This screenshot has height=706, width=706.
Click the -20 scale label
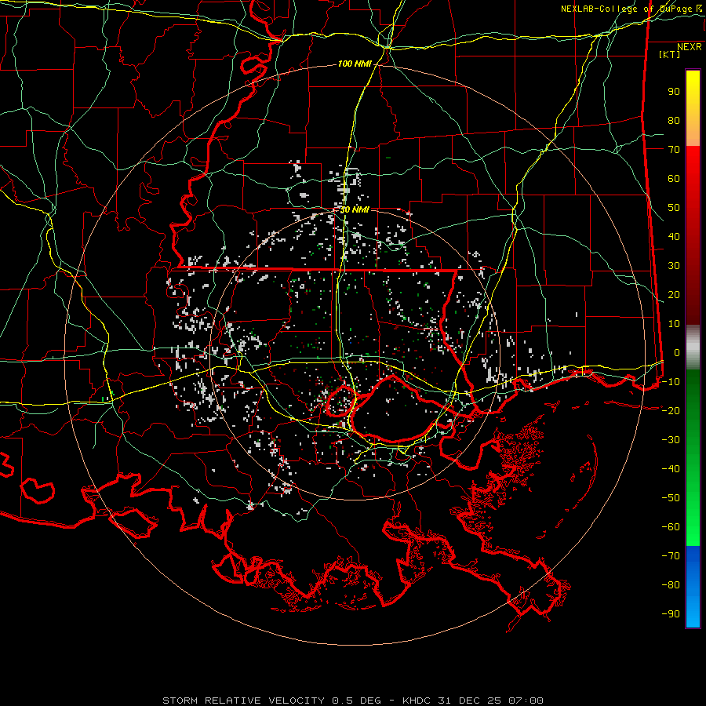coord(671,411)
